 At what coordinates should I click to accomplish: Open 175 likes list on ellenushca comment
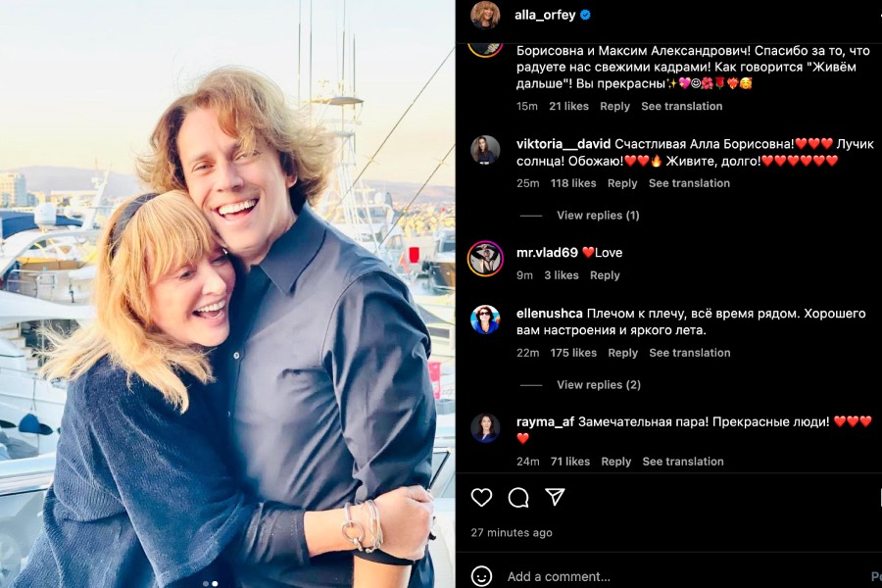click(573, 353)
